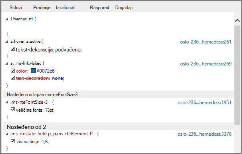
Task: Open source link oslo-236...hemedcss:3378
Action: tap(204, 134)
